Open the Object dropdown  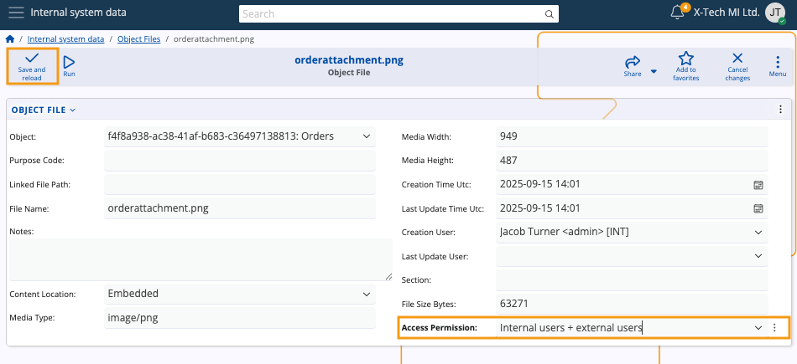coord(367,136)
